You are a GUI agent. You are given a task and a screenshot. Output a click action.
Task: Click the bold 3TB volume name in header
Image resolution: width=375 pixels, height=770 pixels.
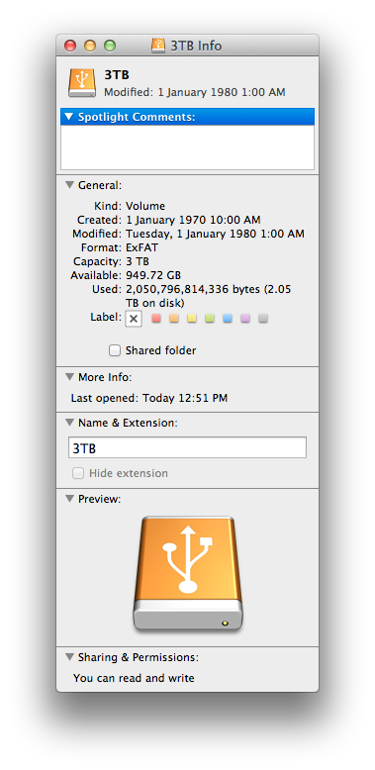click(117, 75)
